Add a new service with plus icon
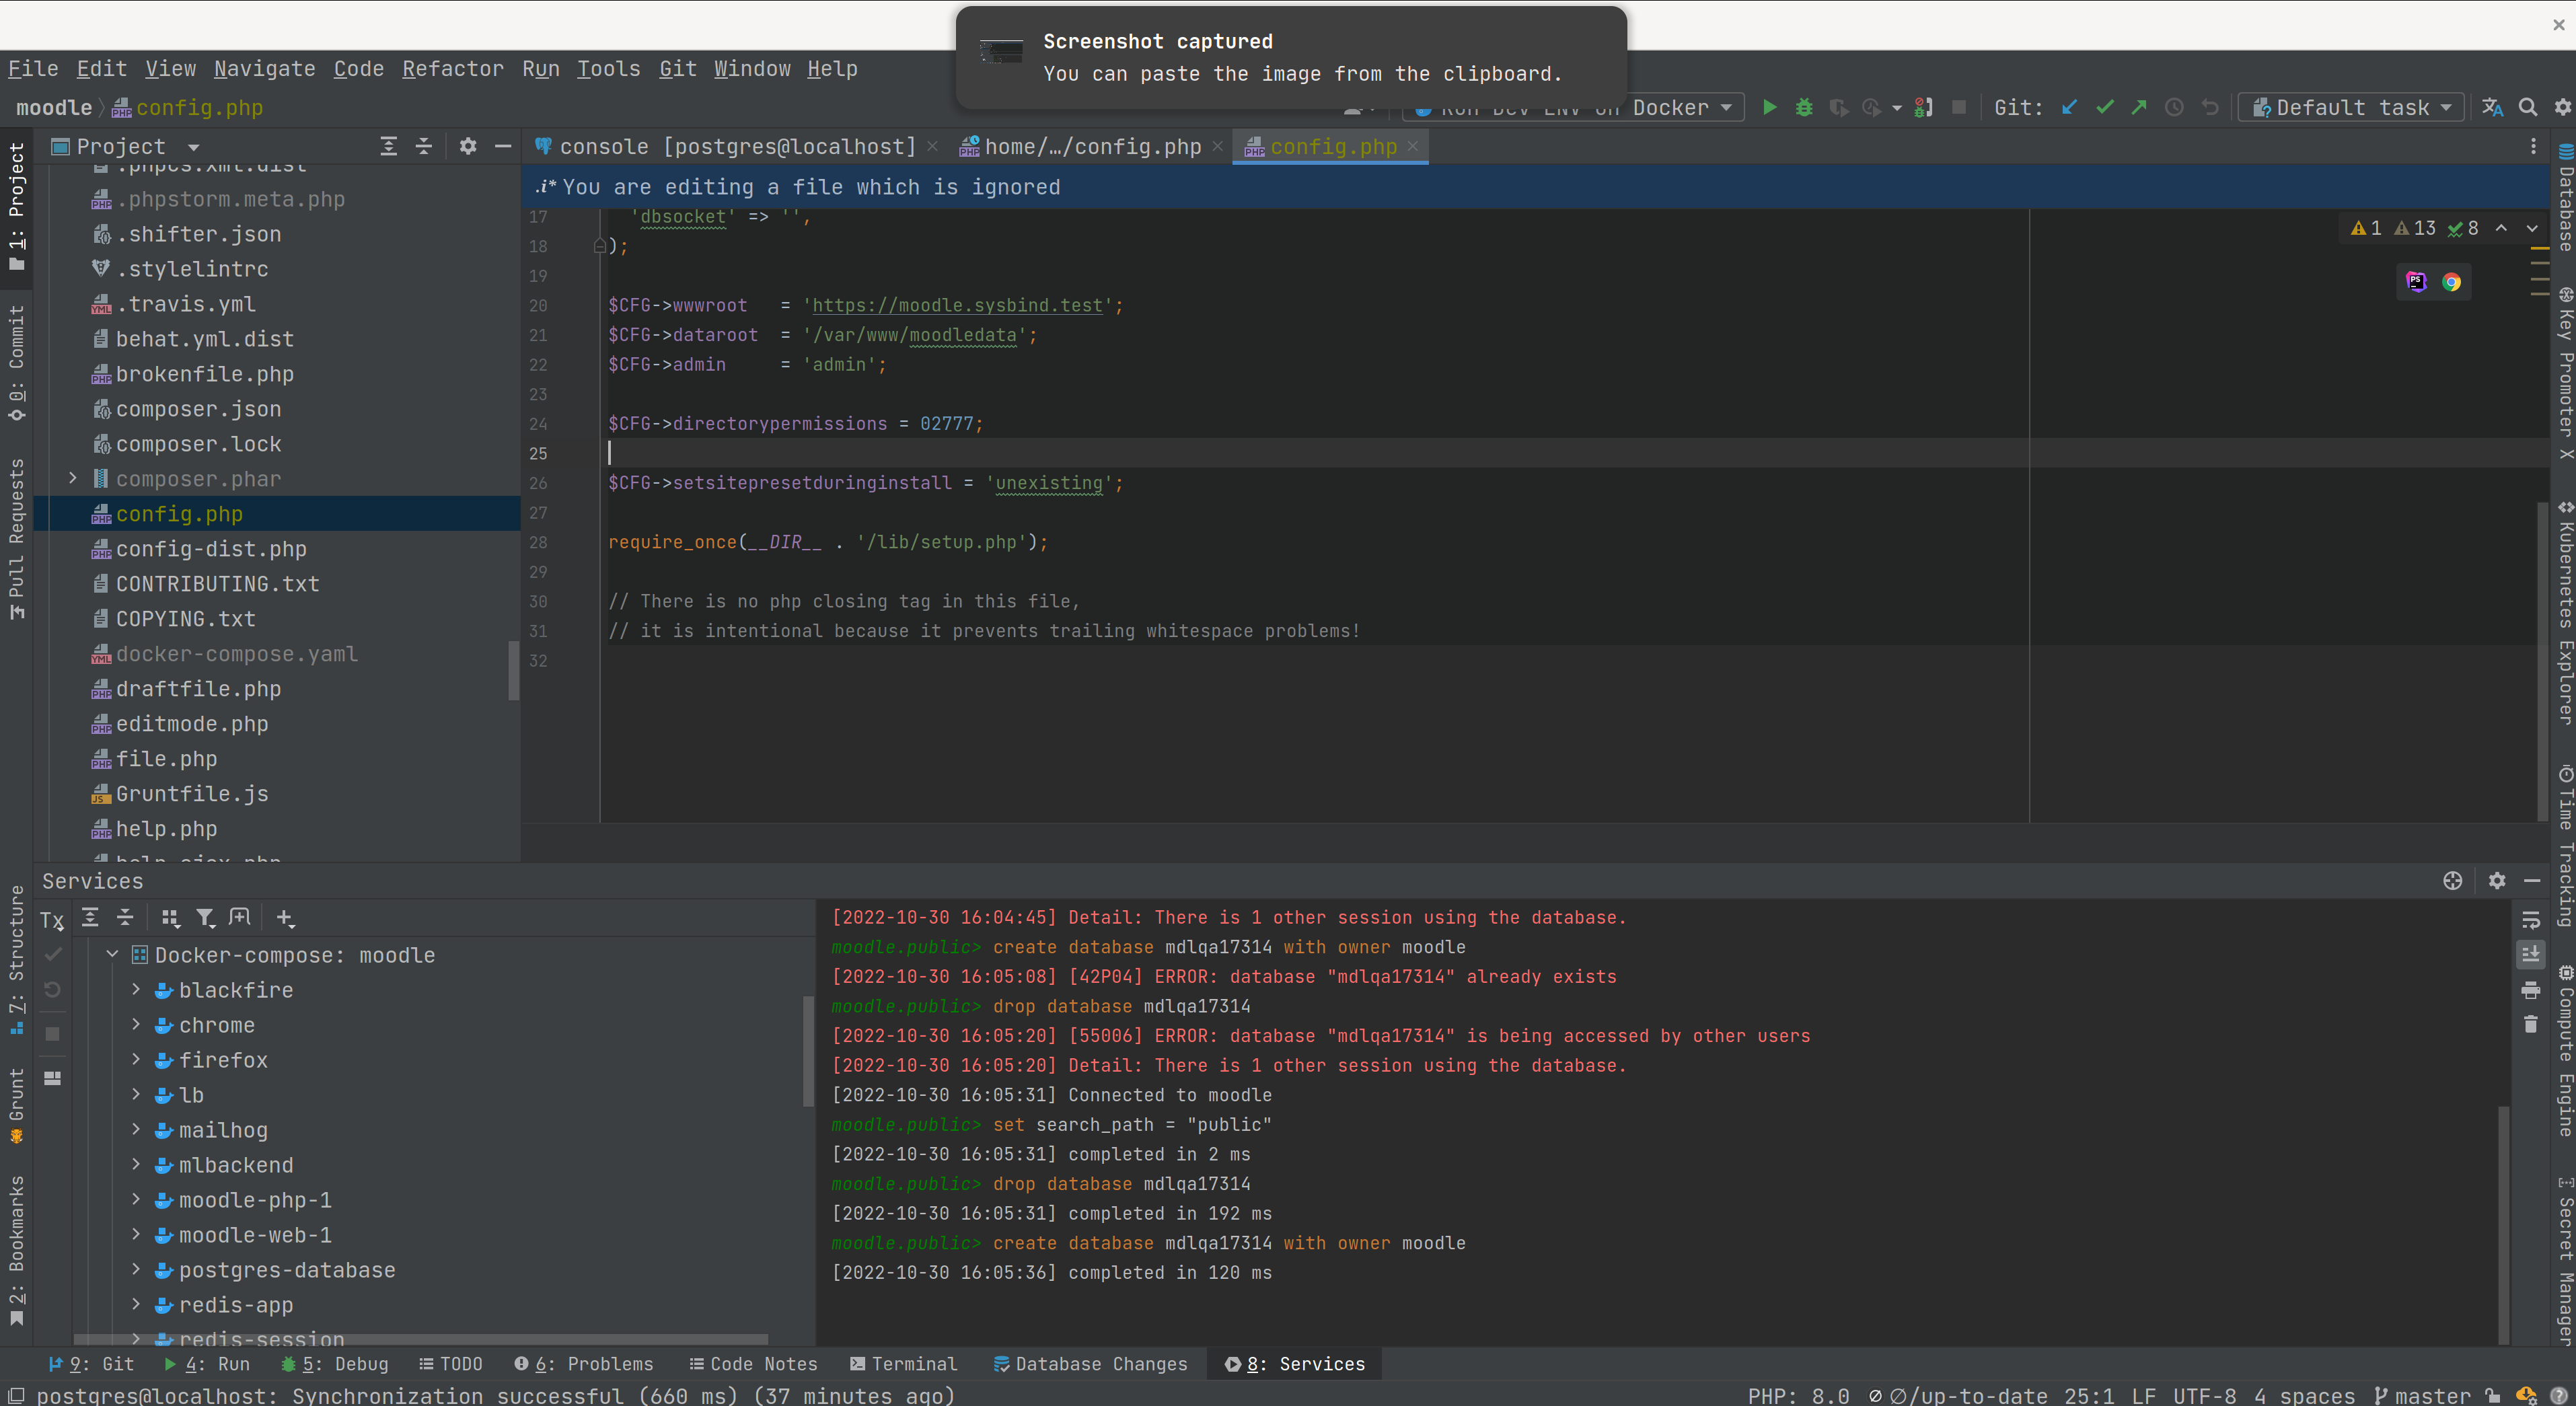The image size is (2576, 1406). tap(285, 918)
